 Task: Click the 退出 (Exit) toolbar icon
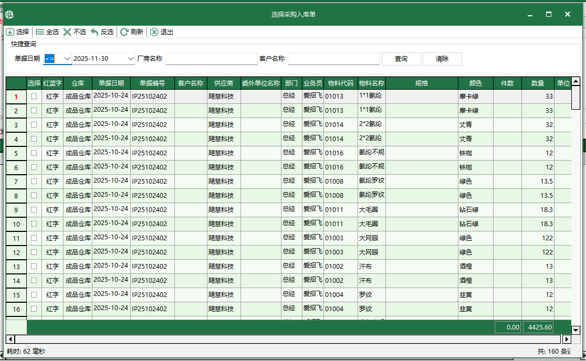point(154,32)
